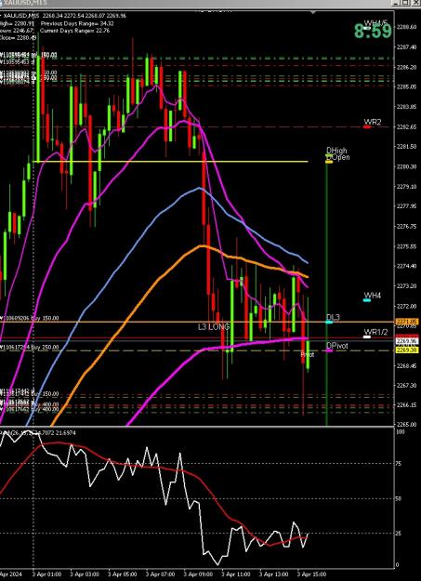The image size is (421, 581).
Task: Click the yellow horizontal DOpen line
Action: tap(170, 162)
